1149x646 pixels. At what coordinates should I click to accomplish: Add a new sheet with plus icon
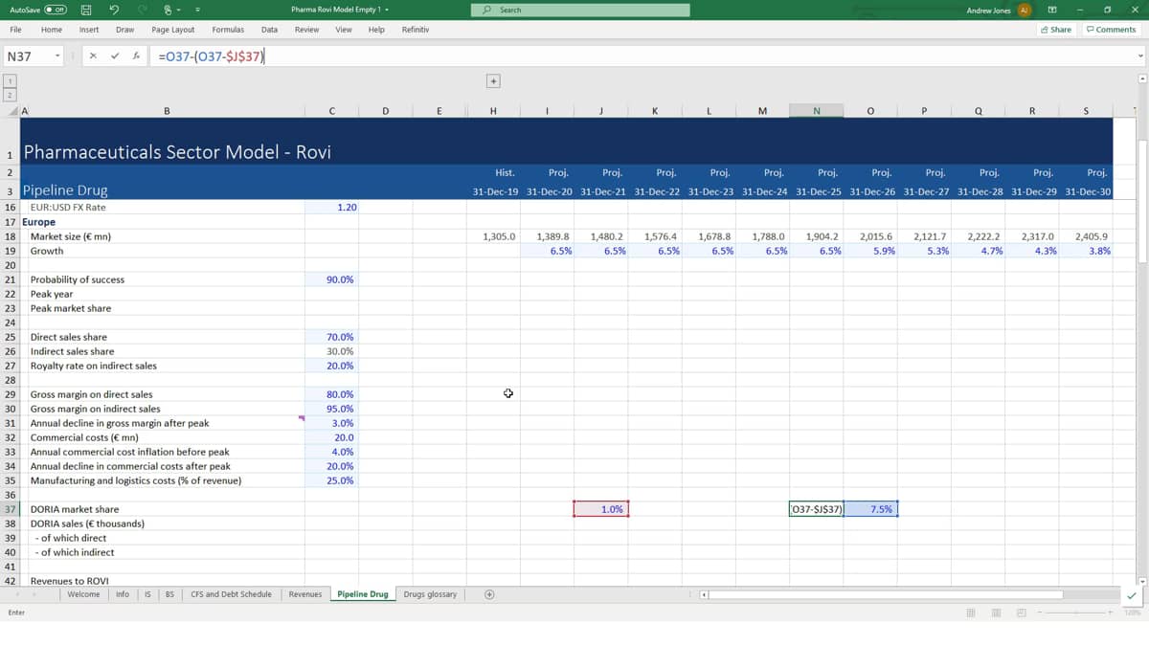[489, 594]
